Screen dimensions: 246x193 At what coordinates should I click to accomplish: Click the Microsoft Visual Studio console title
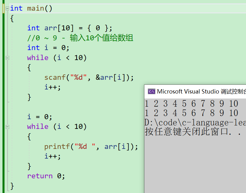point(201,91)
